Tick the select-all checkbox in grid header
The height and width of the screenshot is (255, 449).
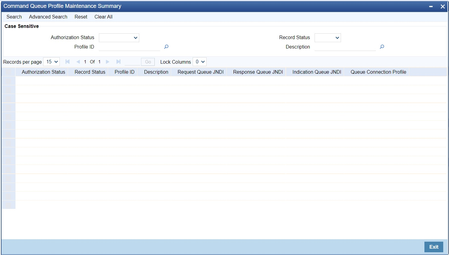(8, 72)
